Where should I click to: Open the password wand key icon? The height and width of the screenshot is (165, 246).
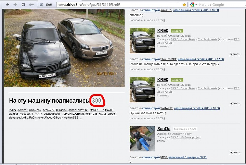pos(32,4)
